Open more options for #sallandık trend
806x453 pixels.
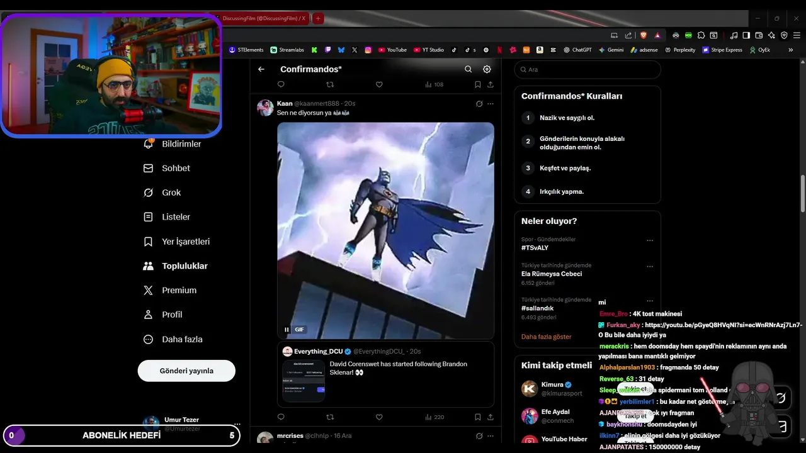click(x=650, y=301)
